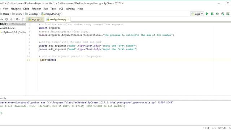The height and width of the screenshot is (130, 231).
Task: Click n/a line separator in status bar
Action: coord(214,128)
